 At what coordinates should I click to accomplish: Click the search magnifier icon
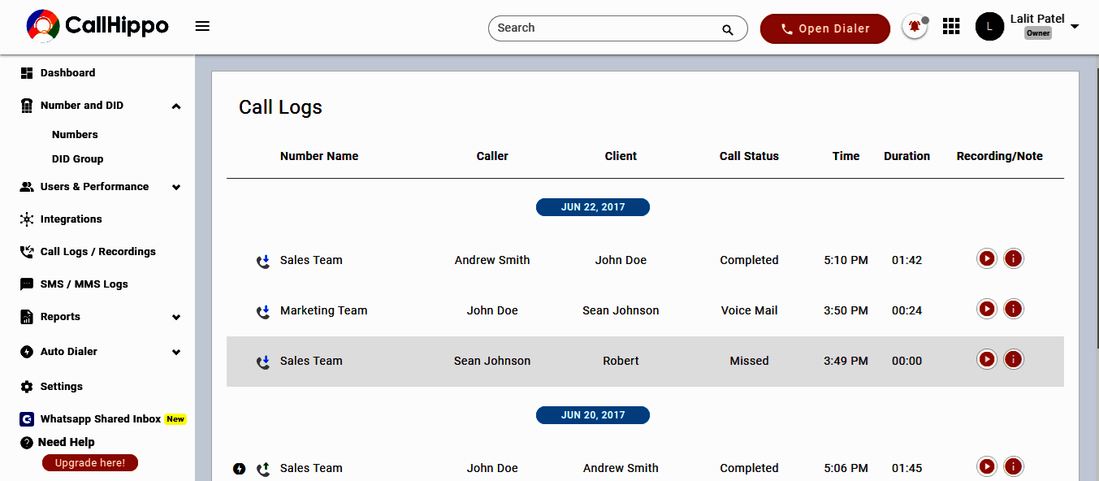pos(728,30)
